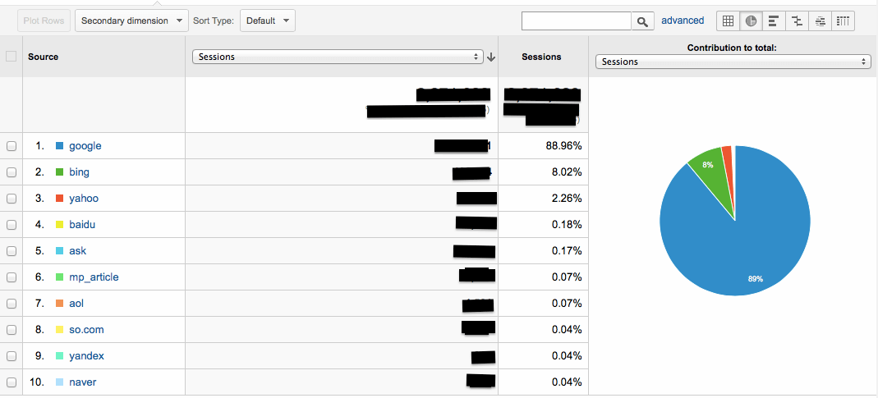The image size is (878, 398).
Task: Switch to the Performance bar view icon
Action: pyautogui.click(x=774, y=21)
